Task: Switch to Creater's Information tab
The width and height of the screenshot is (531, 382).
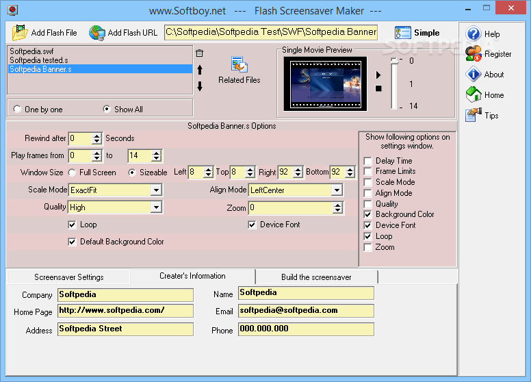Action: tap(192, 276)
